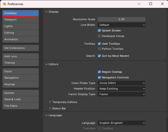Click the Editors panel drag grip
168x132 pixels.
coord(163,64)
